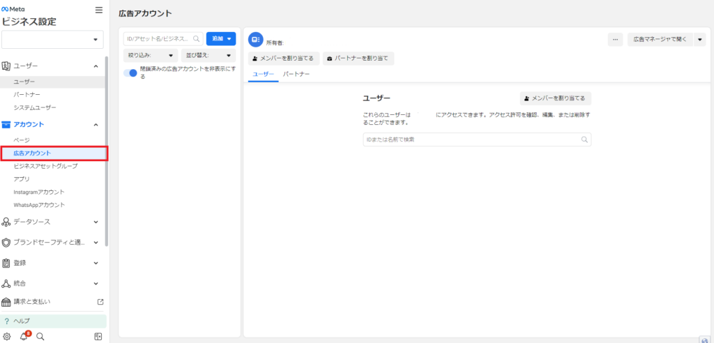
Task: Click the IDまたは名前で検索 search field
Action: click(x=471, y=139)
